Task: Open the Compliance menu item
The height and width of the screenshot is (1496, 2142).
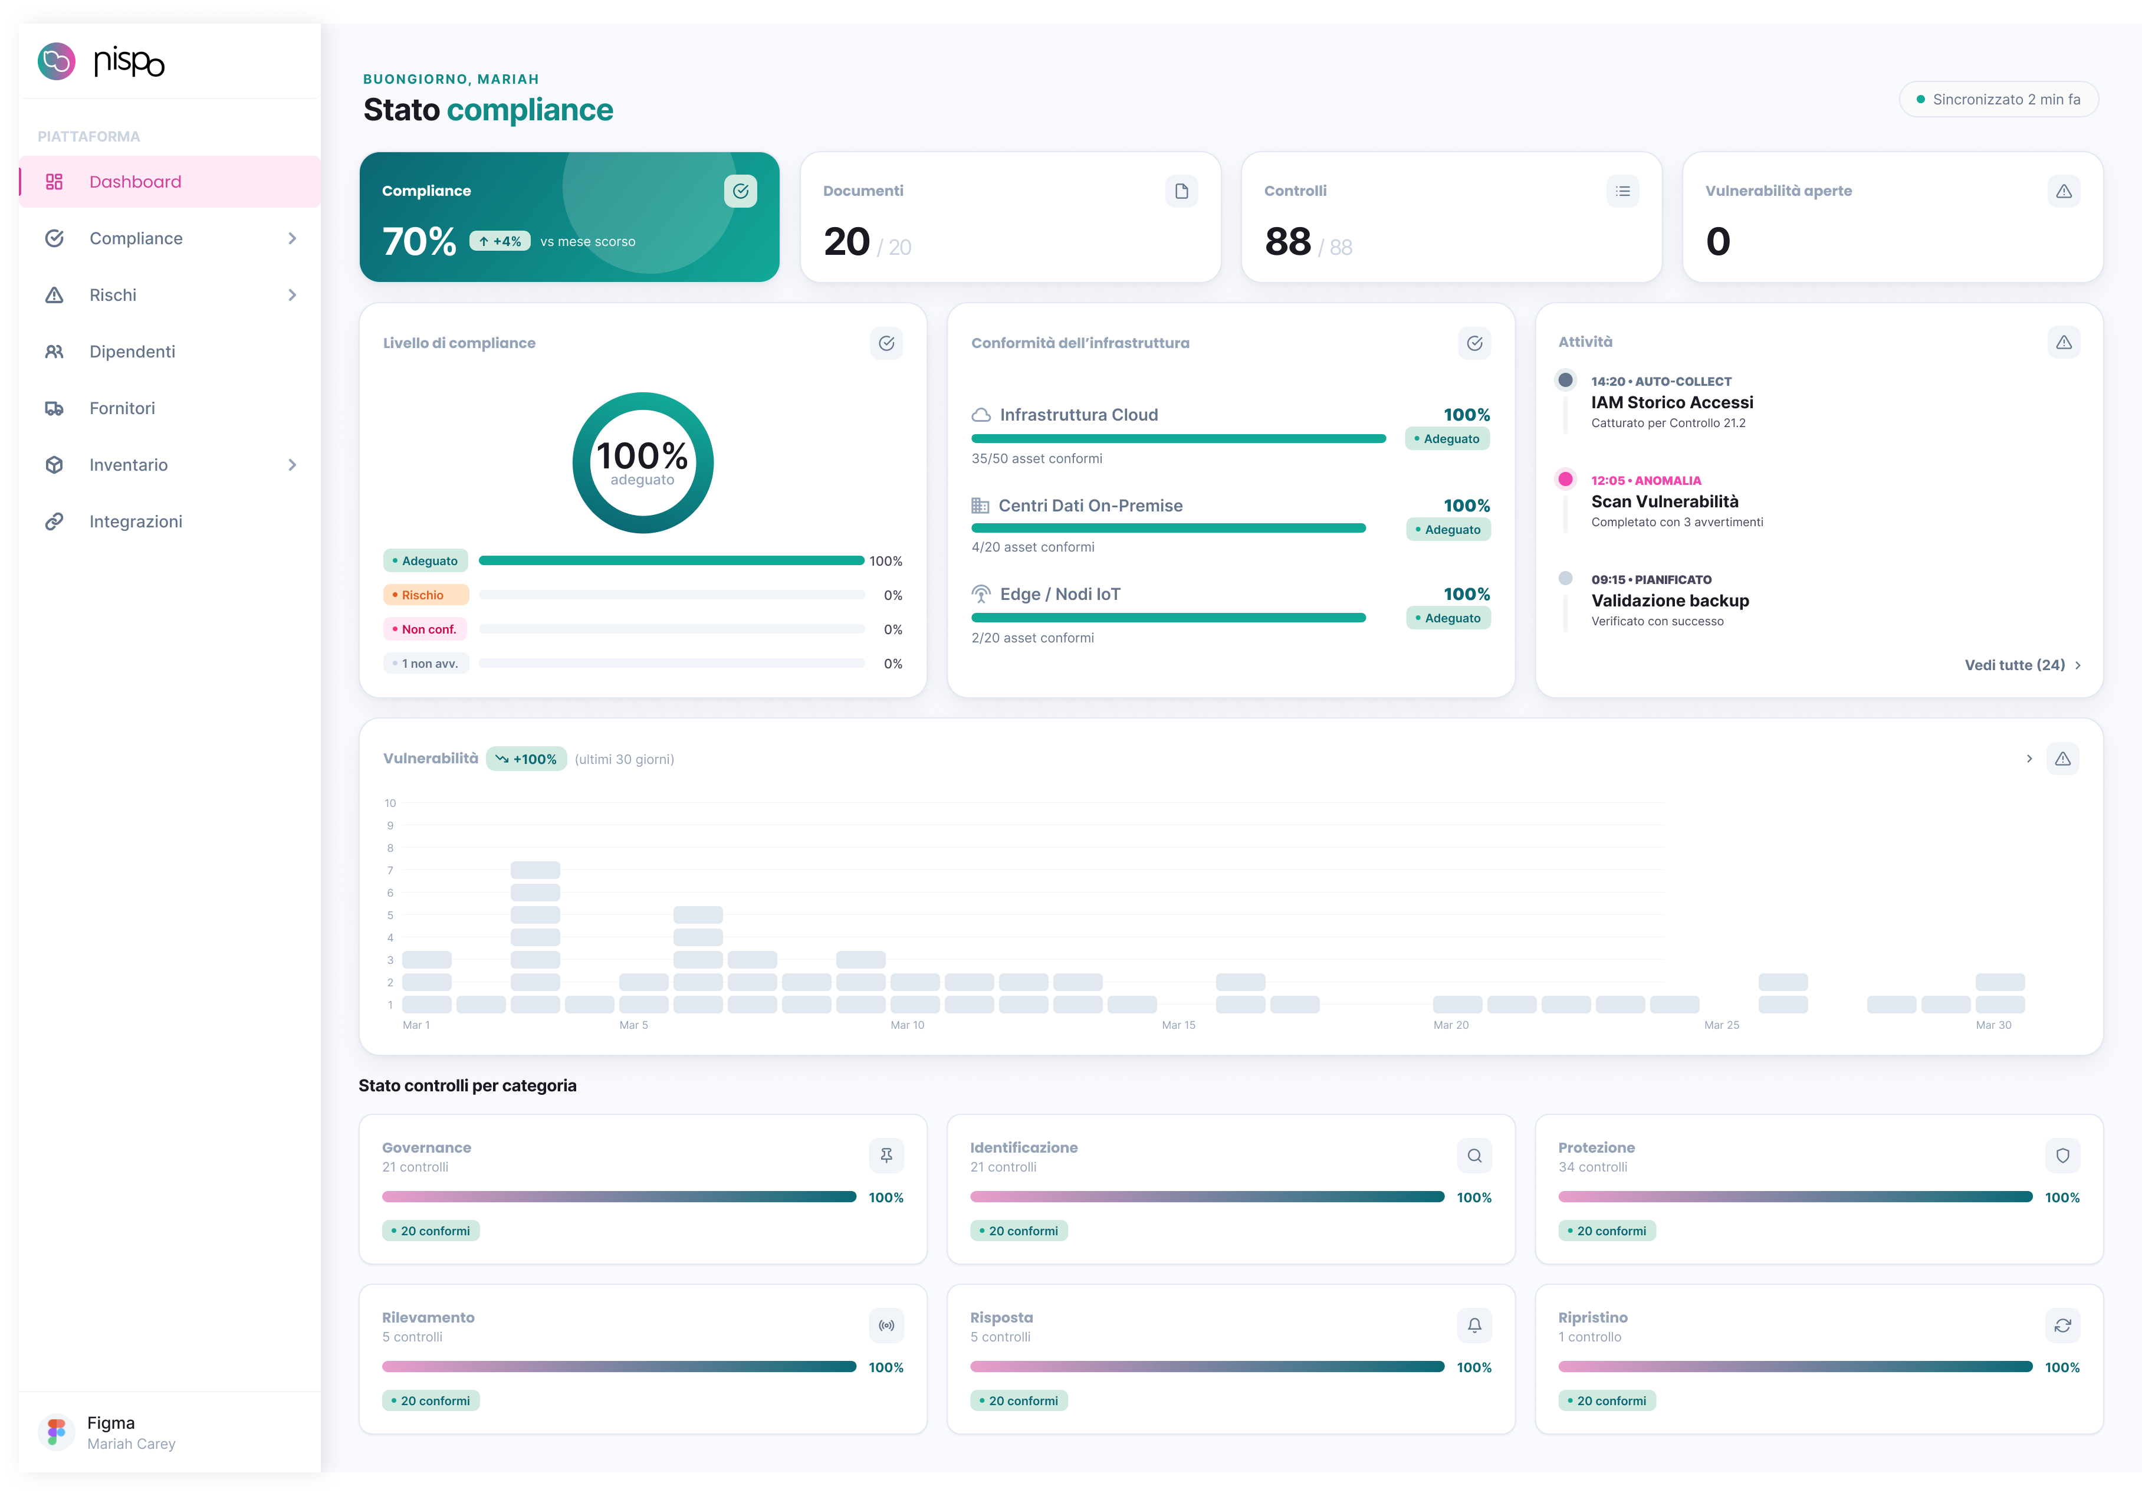Action: [x=170, y=239]
